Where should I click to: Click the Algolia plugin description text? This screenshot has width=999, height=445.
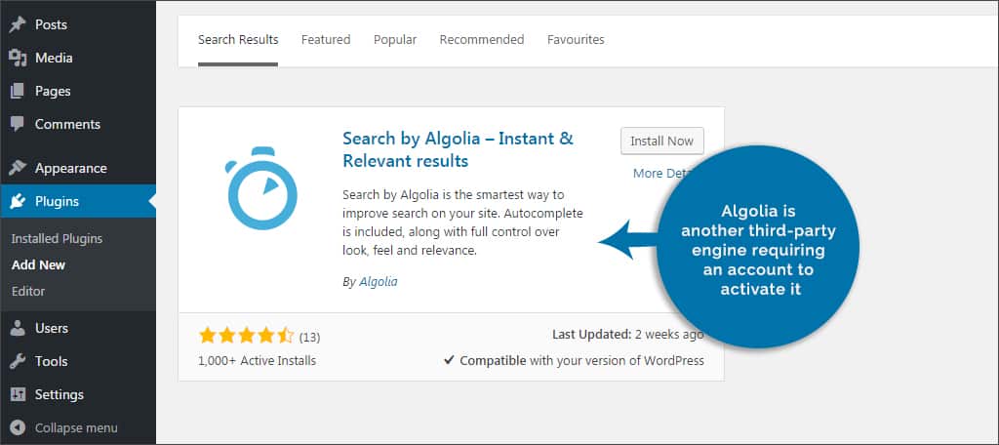(x=462, y=222)
